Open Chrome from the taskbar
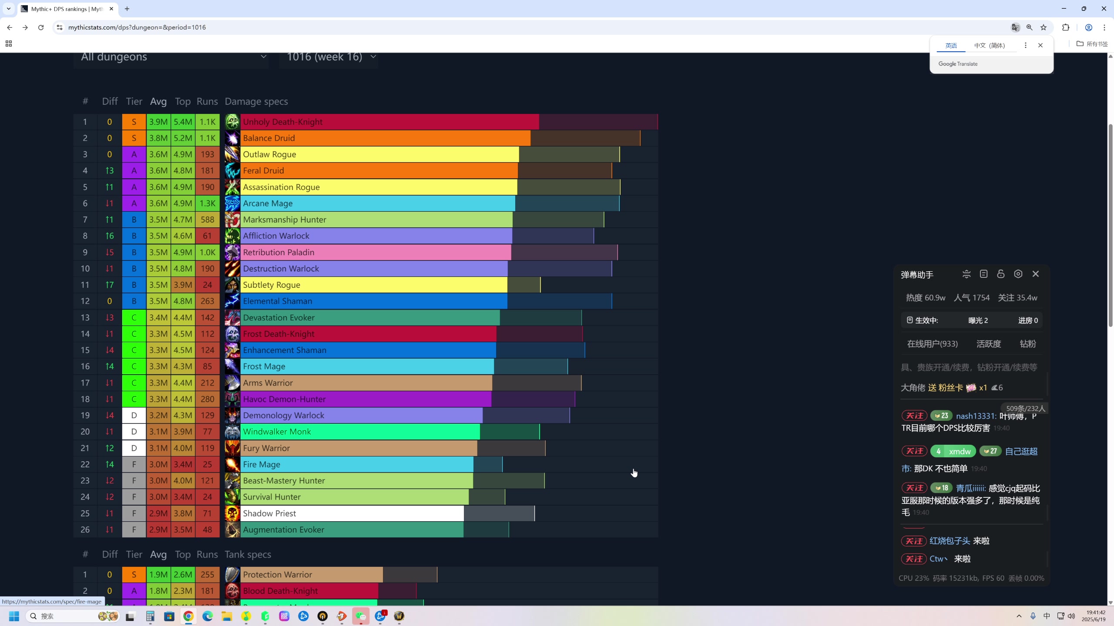This screenshot has width=1114, height=626. point(188,616)
